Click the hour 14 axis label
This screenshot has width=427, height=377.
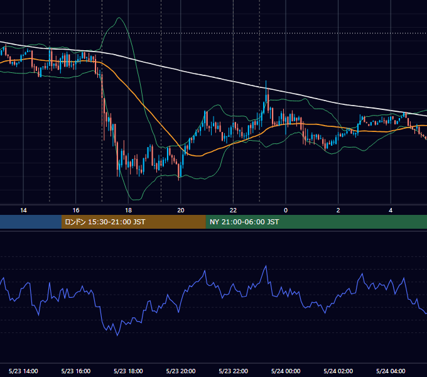(23, 210)
